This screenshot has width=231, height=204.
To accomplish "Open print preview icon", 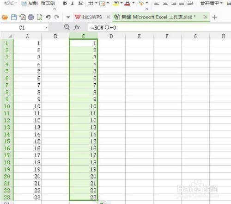I will pos(40,17).
